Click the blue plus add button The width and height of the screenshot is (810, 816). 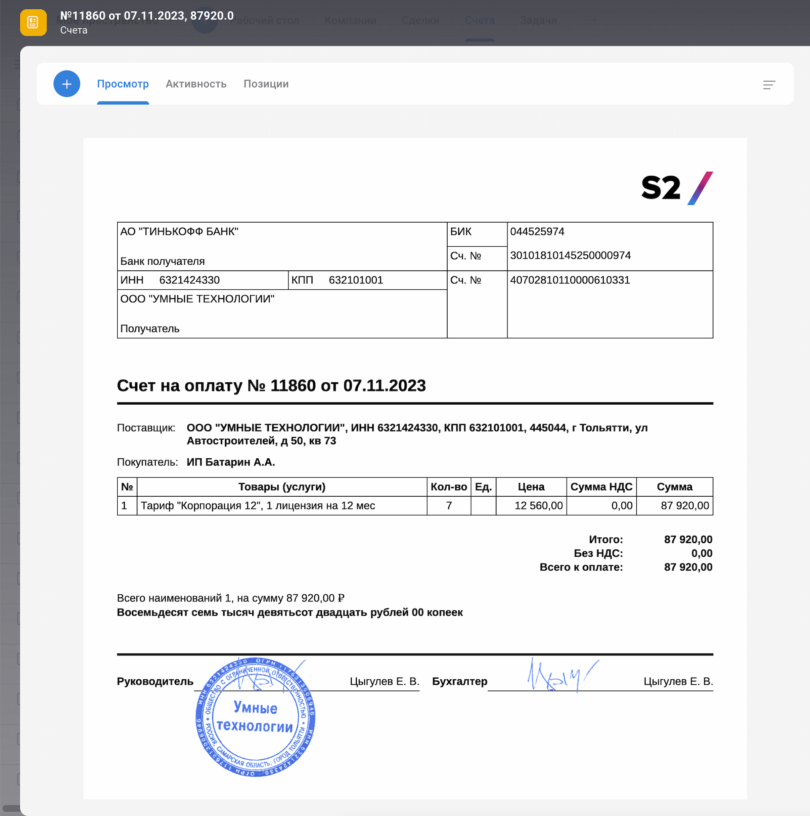[x=67, y=84]
